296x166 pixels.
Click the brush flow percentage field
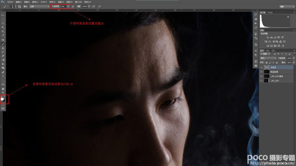tap(85, 7)
